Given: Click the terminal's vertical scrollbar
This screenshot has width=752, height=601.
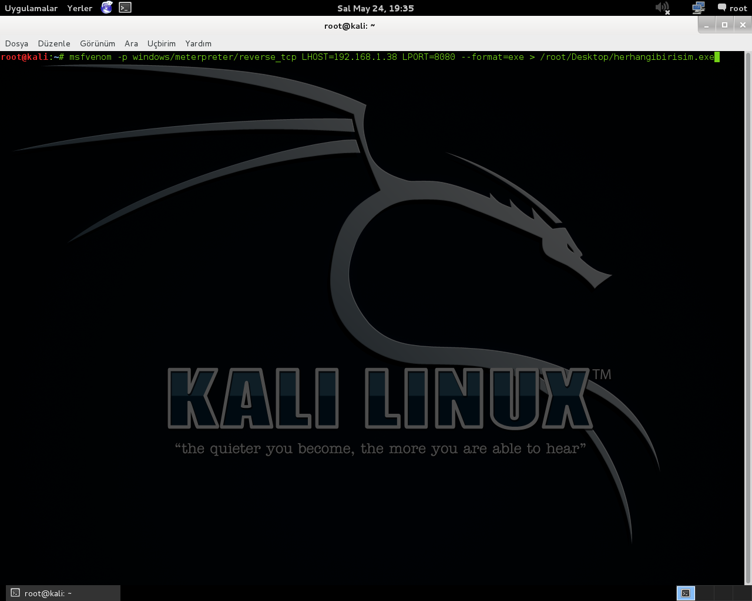Looking at the screenshot, I should (x=748, y=317).
